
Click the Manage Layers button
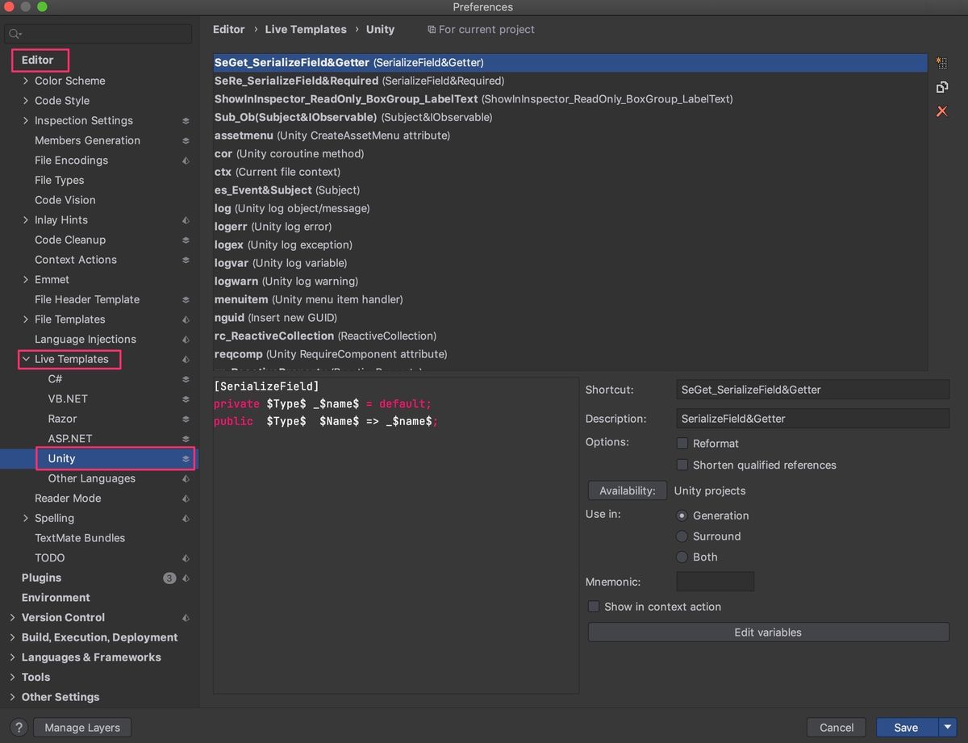coord(82,728)
